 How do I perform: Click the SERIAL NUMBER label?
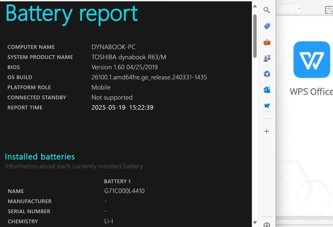point(29,211)
